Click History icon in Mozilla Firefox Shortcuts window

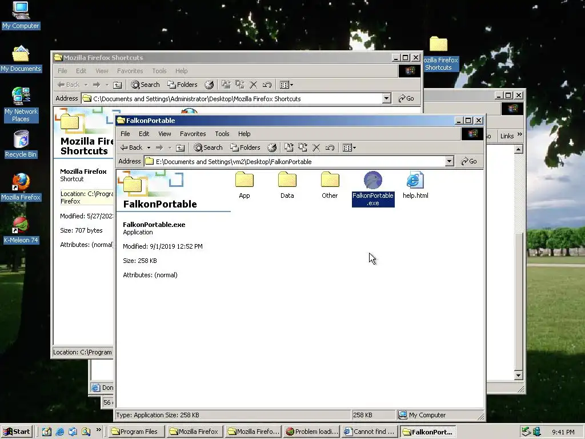(x=209, y=85)
